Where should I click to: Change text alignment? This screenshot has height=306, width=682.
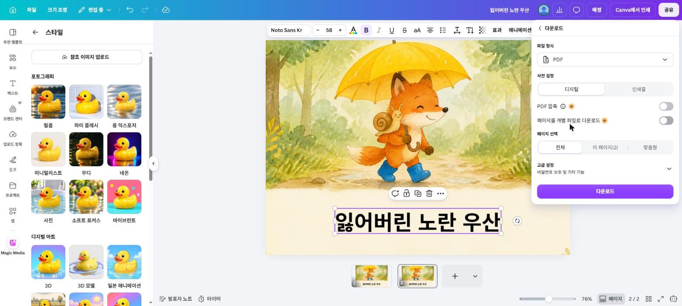tap(430, 30)
